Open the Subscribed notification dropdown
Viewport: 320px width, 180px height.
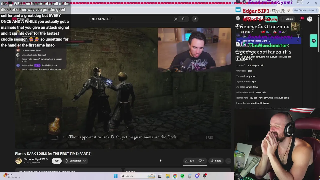(75, 161)
